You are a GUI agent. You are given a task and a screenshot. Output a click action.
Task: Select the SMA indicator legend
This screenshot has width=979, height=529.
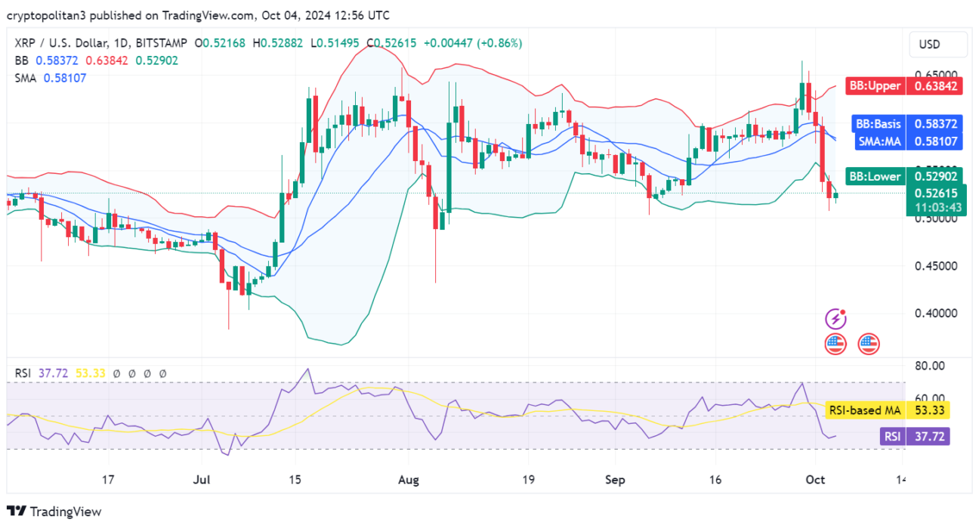(26, 77)
